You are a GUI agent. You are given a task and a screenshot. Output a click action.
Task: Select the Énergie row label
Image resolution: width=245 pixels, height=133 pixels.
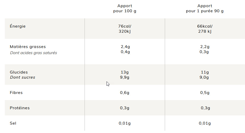tap(18, 26)
